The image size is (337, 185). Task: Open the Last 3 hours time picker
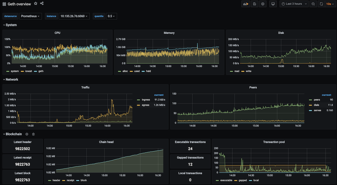coord(294,4)
